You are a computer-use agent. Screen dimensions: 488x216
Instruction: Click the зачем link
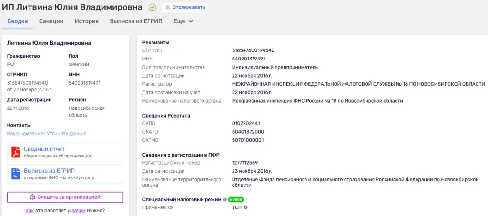(79, 210)
